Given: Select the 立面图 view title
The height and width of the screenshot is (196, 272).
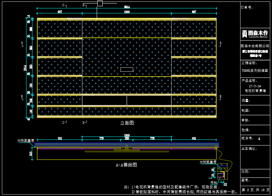Looking at the screenshot, I should tap(127, 123).
